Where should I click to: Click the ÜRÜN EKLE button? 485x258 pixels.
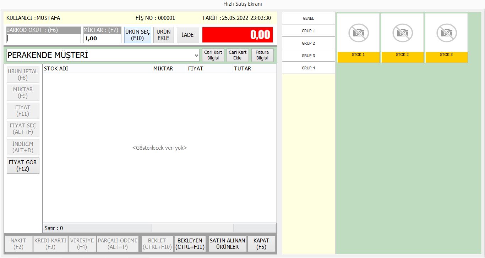tap(164, 35)
